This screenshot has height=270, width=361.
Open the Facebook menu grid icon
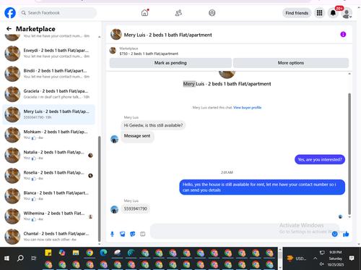(x=319, y=13)
